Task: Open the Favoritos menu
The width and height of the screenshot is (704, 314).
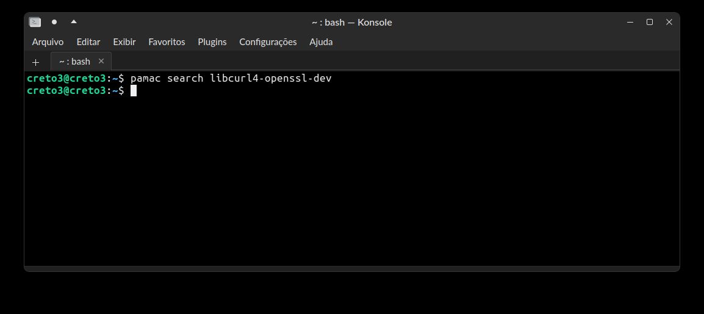Action: pos(167,41)
